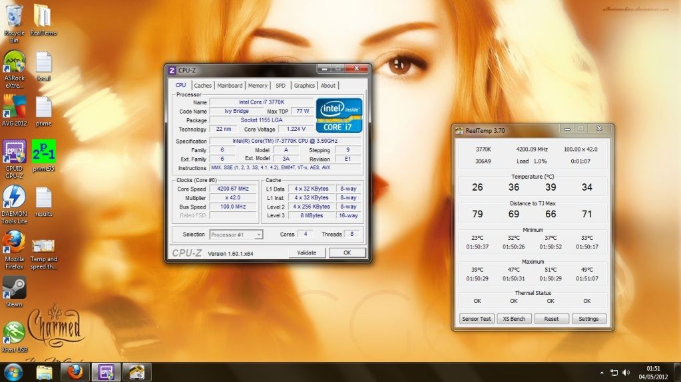Click the Firefox icon in the taskbar

(x=75, y=371)
